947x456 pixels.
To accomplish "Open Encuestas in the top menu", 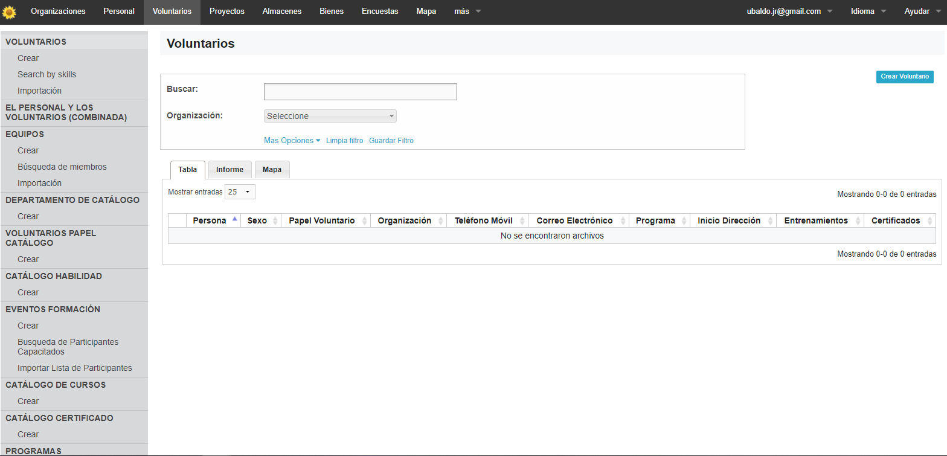I will pos(380,11).
